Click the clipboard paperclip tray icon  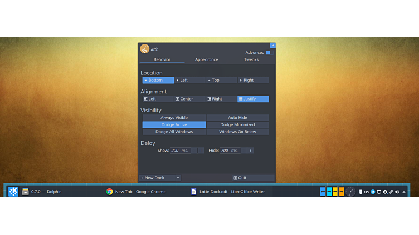coord(391,192)
